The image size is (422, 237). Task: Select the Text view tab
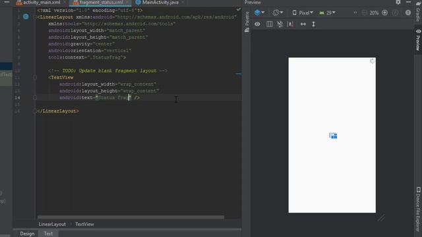[48, 234]
